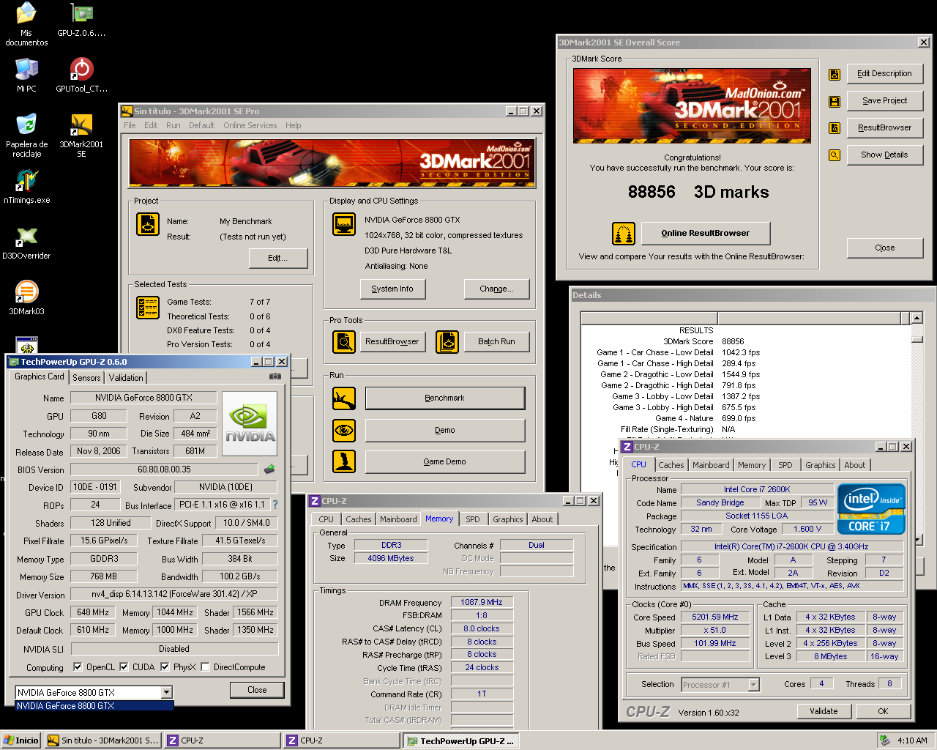
Task: Open Mi PC desktop icon
Action: (x=26, y=75)
